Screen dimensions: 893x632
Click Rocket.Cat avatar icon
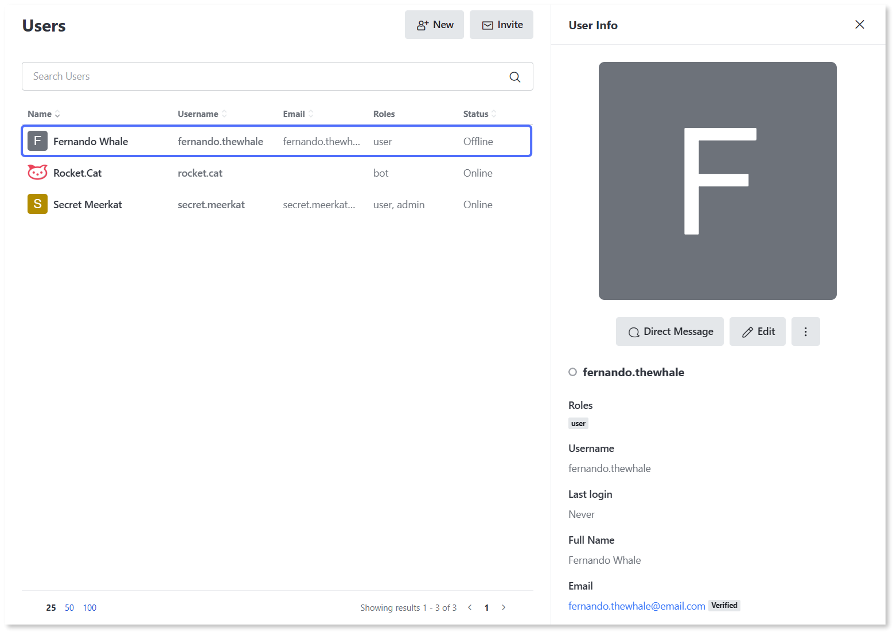point(38,173)
